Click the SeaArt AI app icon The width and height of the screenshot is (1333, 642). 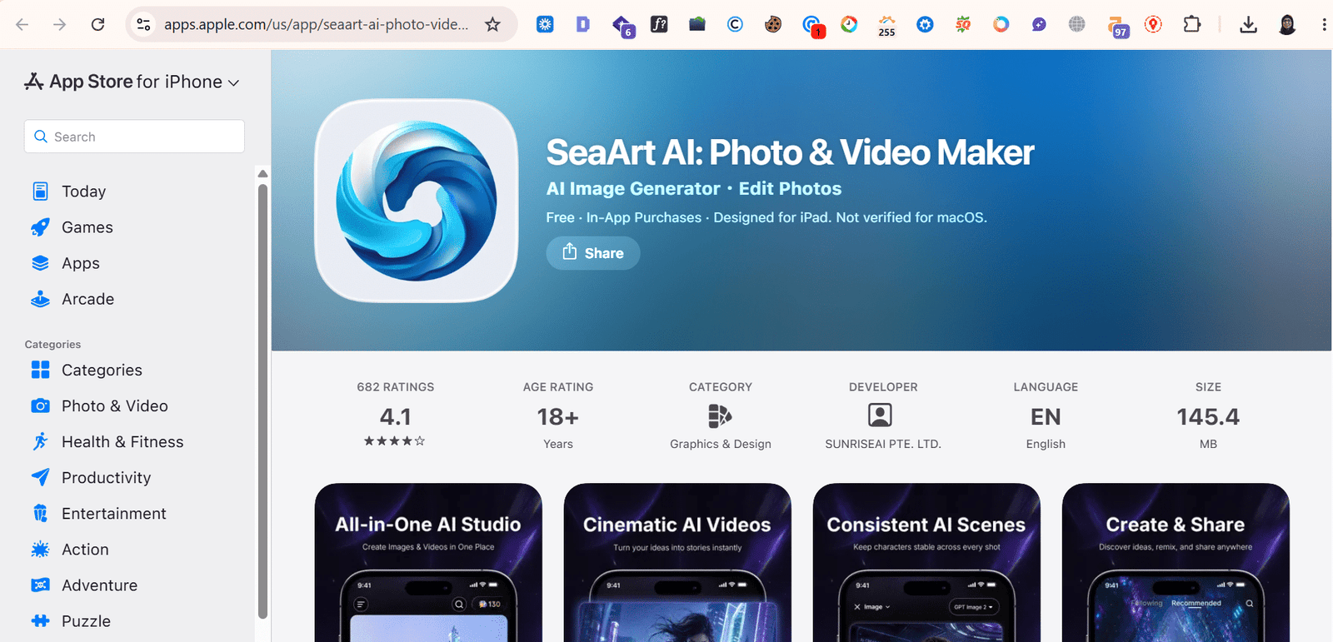(417, 201)
